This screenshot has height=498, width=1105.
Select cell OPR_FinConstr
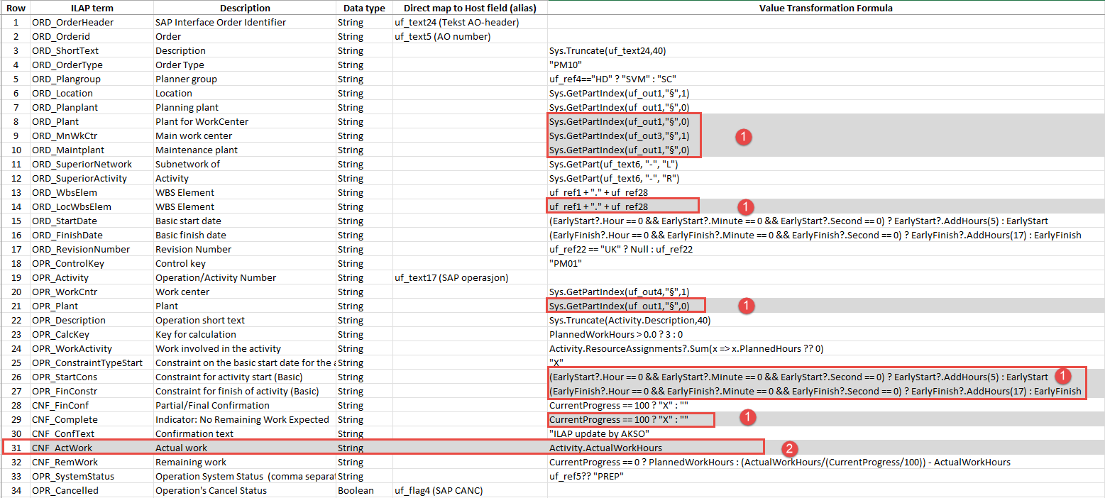(92, 391)
